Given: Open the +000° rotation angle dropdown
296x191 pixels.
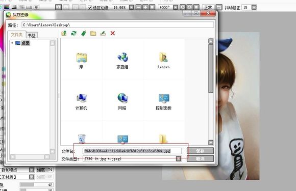Looking at the screenshot, I should pyautogui.click(x=176, y=7).
